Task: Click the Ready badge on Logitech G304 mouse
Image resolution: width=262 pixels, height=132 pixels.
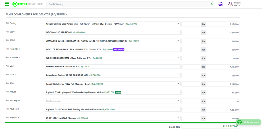Action: pos(118,92)
